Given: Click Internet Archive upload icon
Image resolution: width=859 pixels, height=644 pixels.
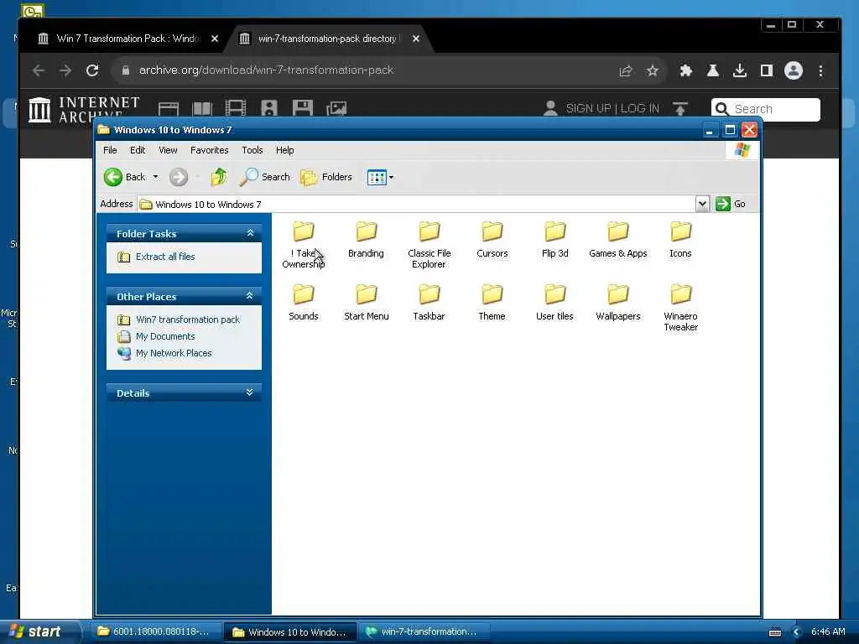Looking at the screenshot, I should pos(679,108).
